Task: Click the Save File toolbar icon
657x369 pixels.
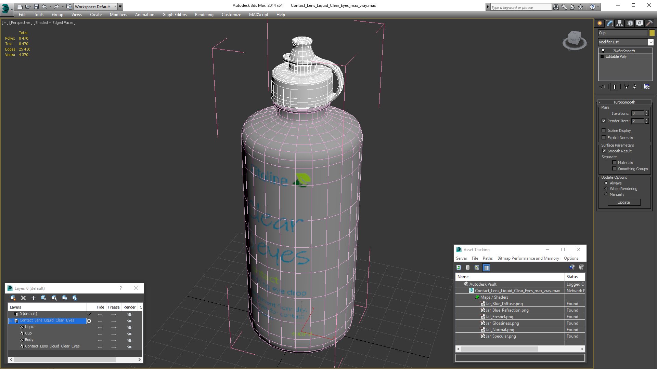Action: pos(36,6)
